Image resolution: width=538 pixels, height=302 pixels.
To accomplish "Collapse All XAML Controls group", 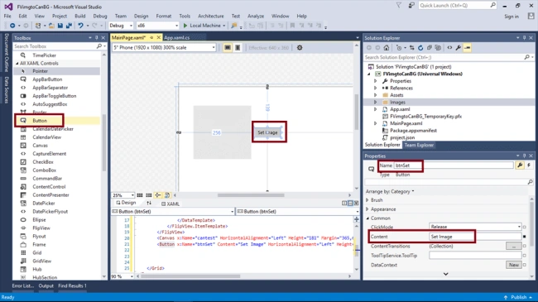I will coord(17,64).
